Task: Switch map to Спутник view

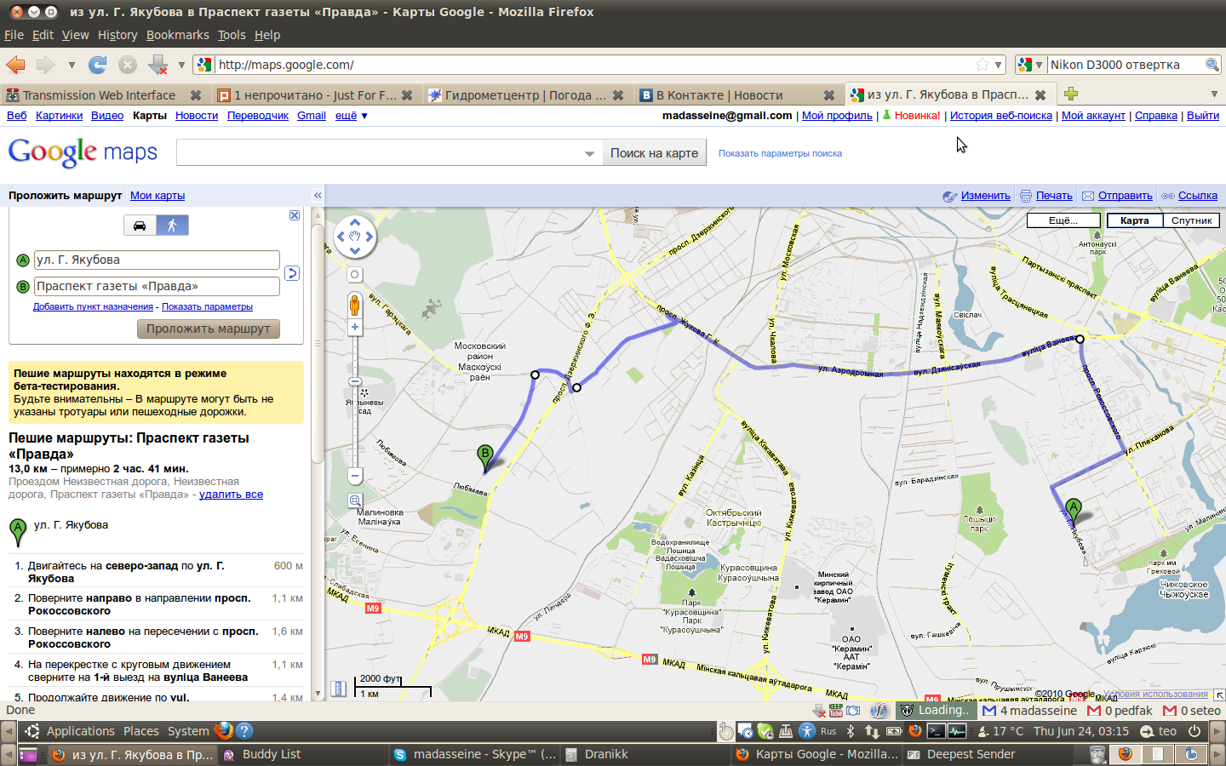Action: click(1191, 220)
